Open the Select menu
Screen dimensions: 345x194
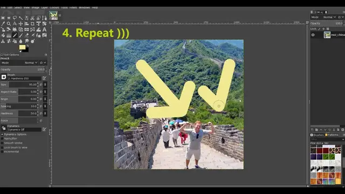pyautogui.click(x=18, y=8)
